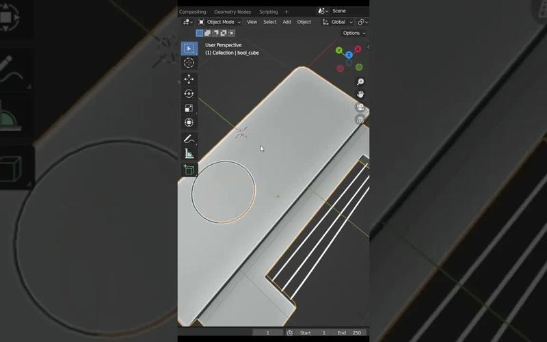
Task: Select the Annotate pencil tool
Action: [189, 139]
